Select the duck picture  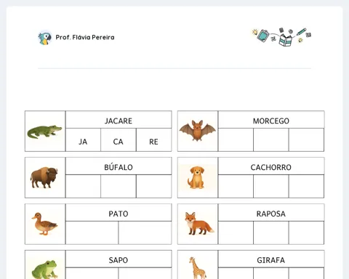point(44,224)
